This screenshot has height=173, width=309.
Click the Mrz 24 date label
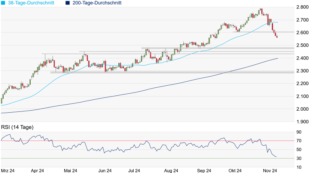click(8, 171)
